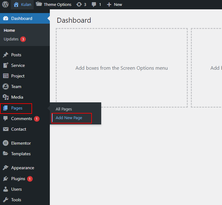The width and height of the screenshot is (222, 205).
Task: Click 'Add boxes from the Screen Options menu' text
Action: (122, 68)
